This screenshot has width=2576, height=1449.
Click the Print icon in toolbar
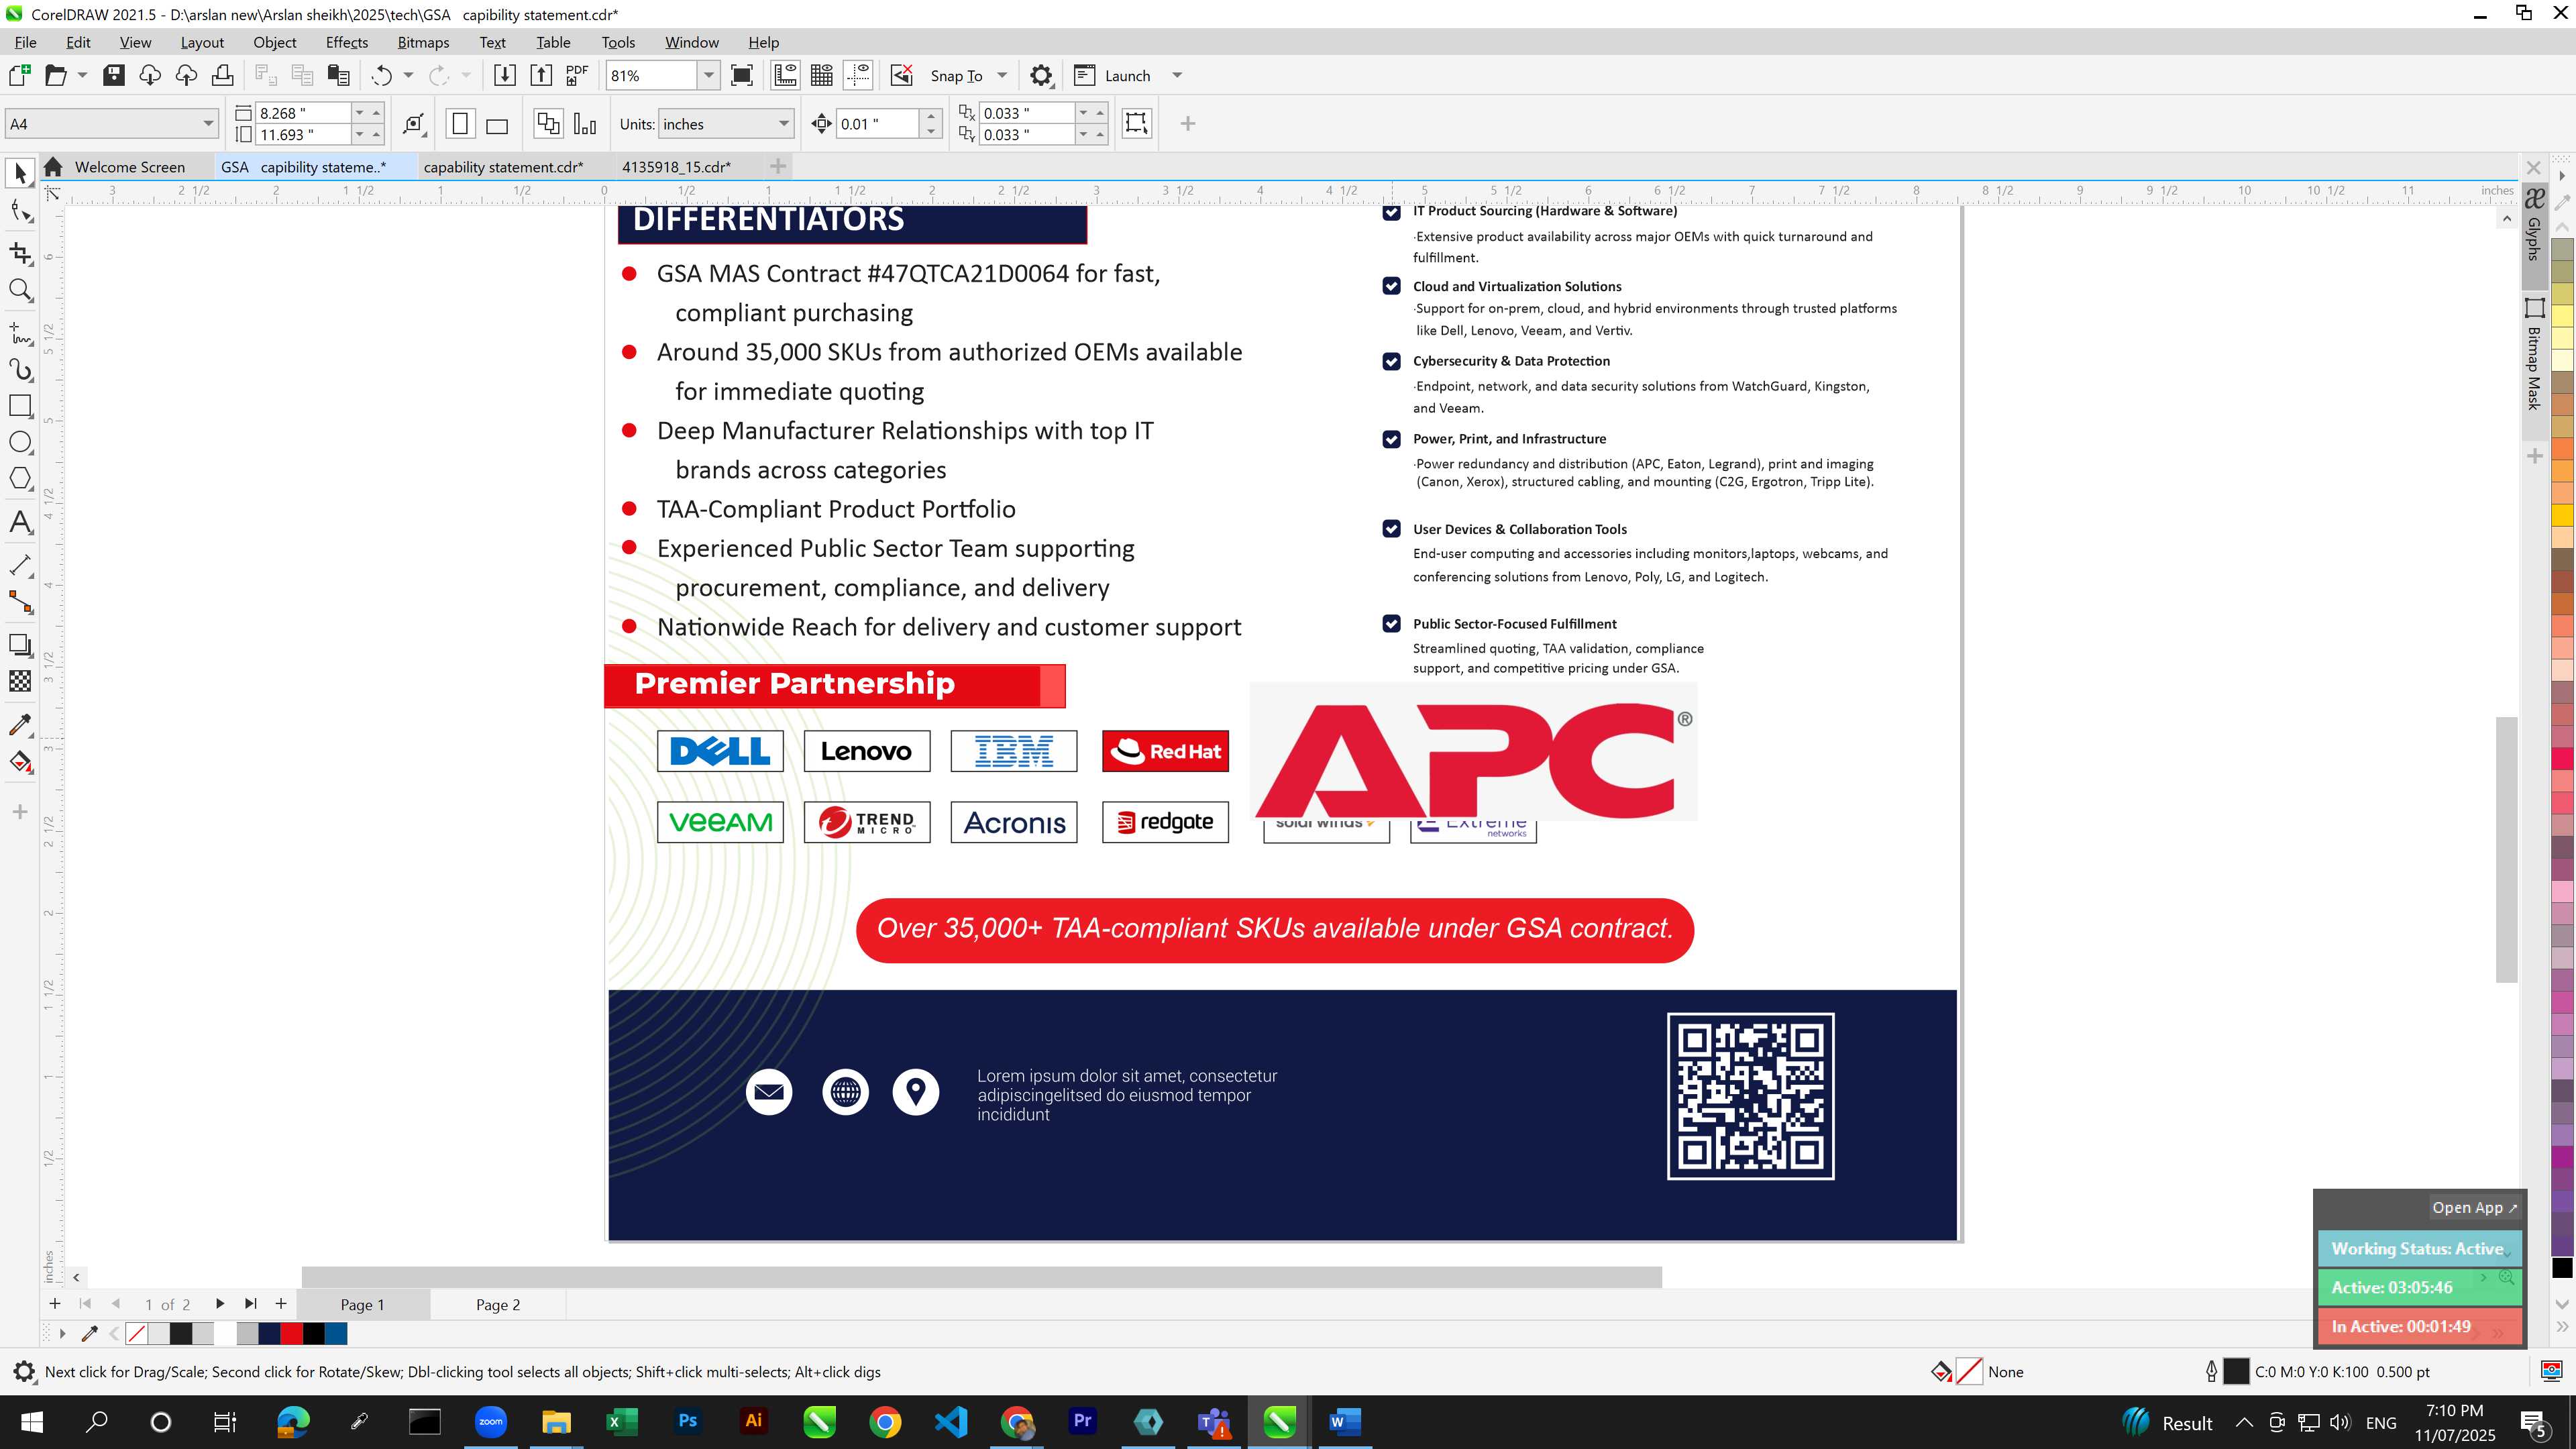[223, 75]
